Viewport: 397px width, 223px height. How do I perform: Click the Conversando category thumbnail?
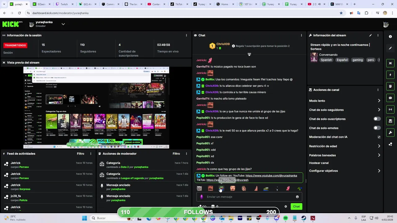pos(314,57)
